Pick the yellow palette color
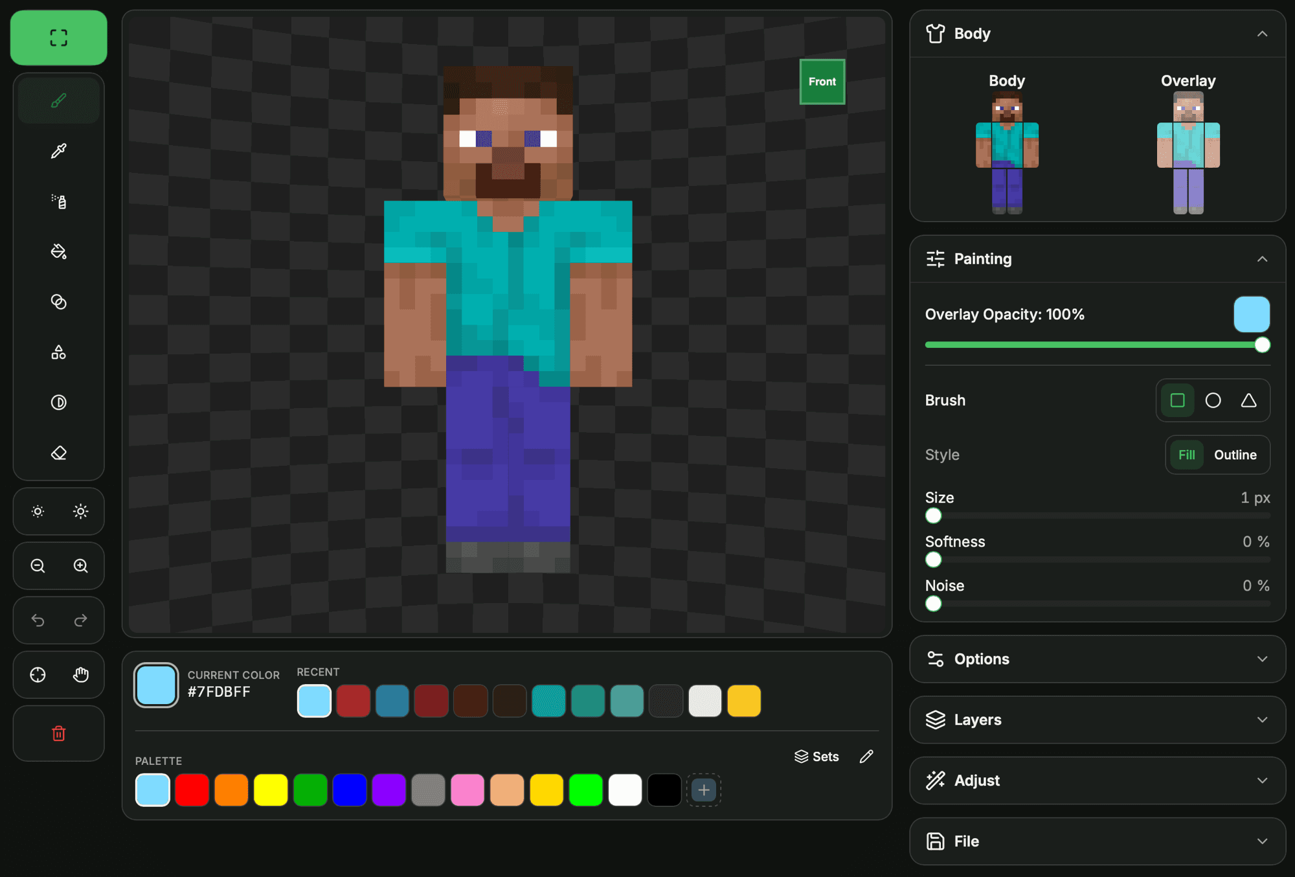Viewport: 1295px width, 877px height. [x=271, y=790]
